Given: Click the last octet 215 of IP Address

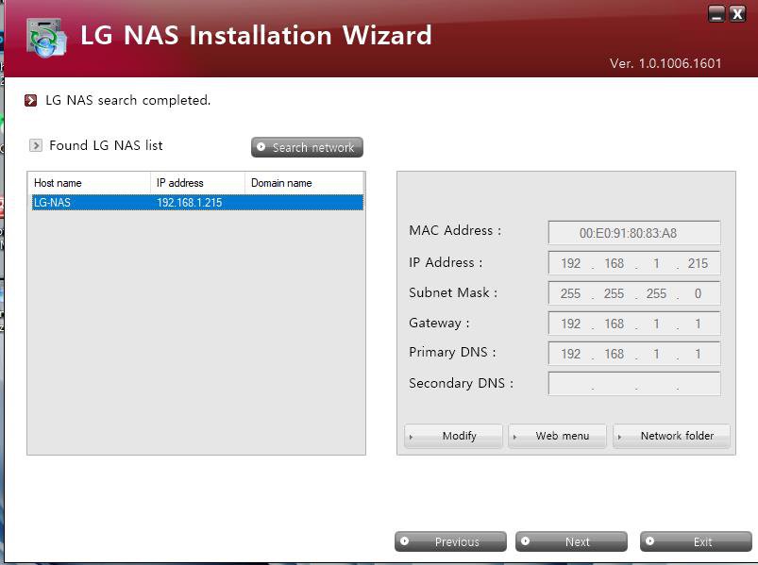Looking at the screenshot, I should pos(698,264).
